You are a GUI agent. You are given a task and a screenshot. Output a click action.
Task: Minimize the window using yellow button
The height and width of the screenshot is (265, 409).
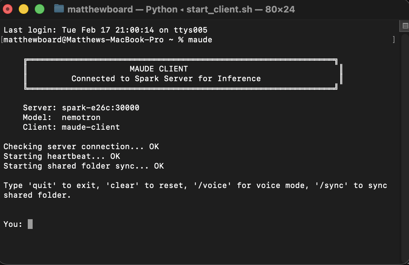tap(24, 9)
